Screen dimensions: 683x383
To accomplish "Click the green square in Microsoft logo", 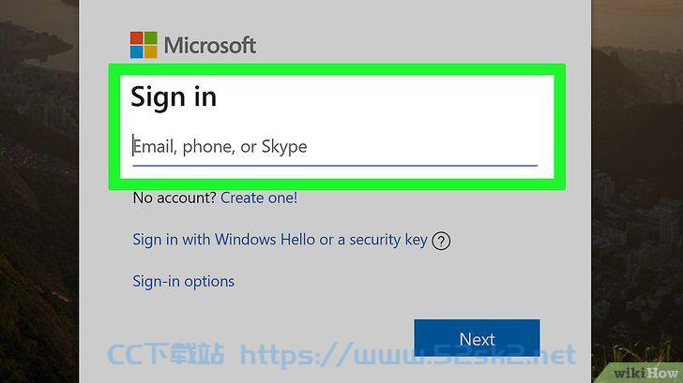I will click(151, 37).
